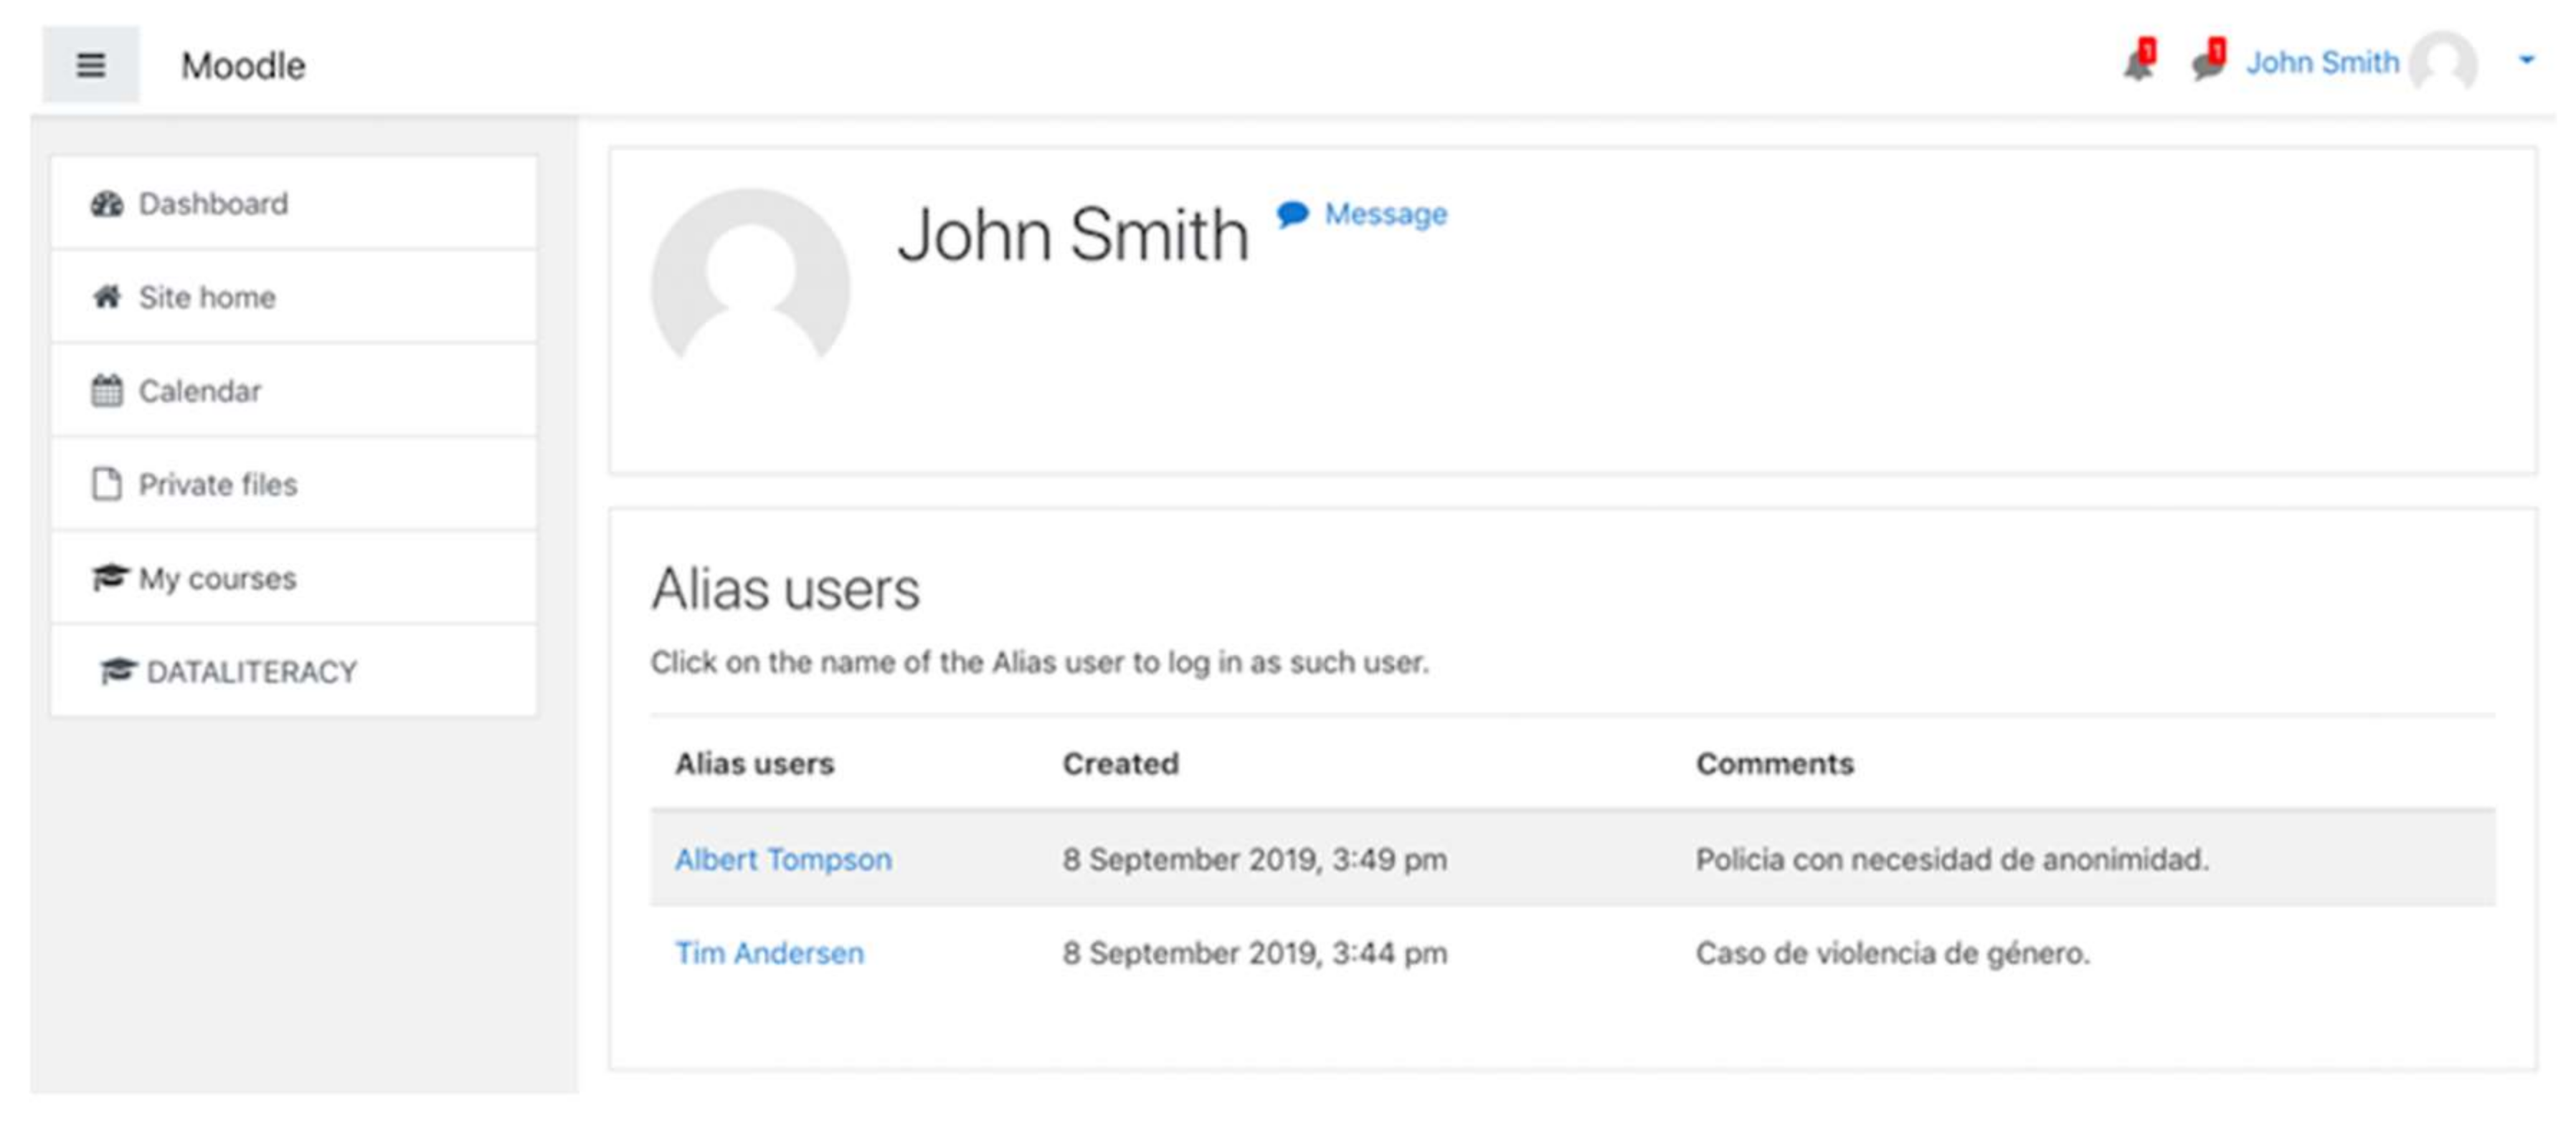Select My courses in the sidebar
Viewport: 2576px width, 1121px height.
(x=294, y=578)
